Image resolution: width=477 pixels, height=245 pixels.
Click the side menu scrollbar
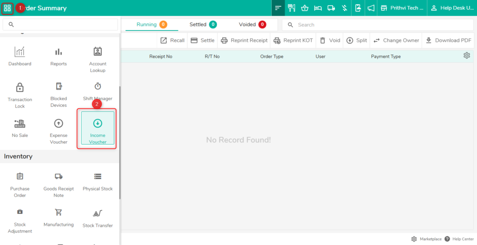(120, 143)
